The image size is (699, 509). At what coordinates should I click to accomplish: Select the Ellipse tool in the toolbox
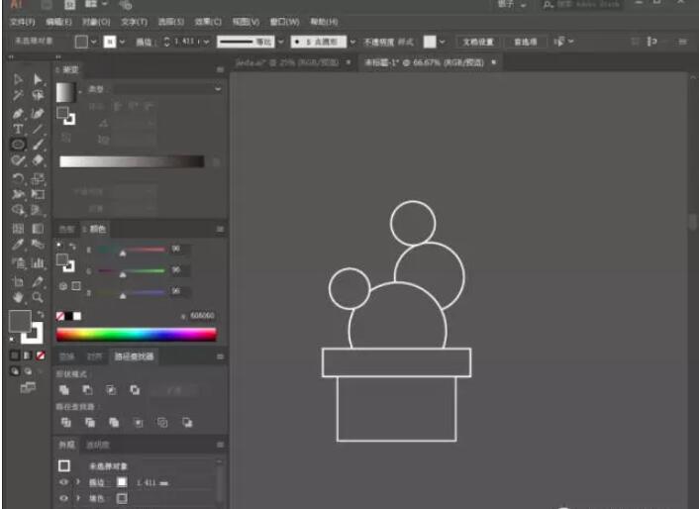point(18,145)
